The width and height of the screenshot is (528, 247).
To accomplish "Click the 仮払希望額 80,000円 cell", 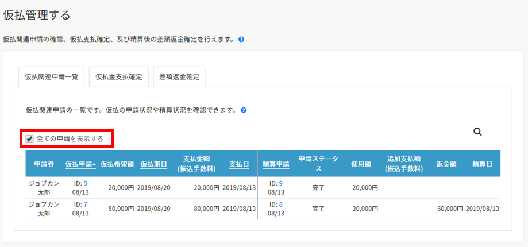I will (x=121, y=209).
